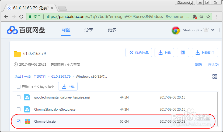Click the yellow 61.0.3163.79 folder icon
This screenshot has height=132, width=223.
[17, 54]
